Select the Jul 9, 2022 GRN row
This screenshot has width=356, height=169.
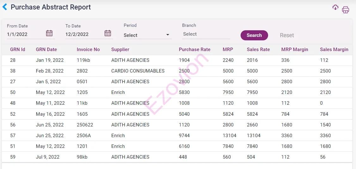coord(47,157)
